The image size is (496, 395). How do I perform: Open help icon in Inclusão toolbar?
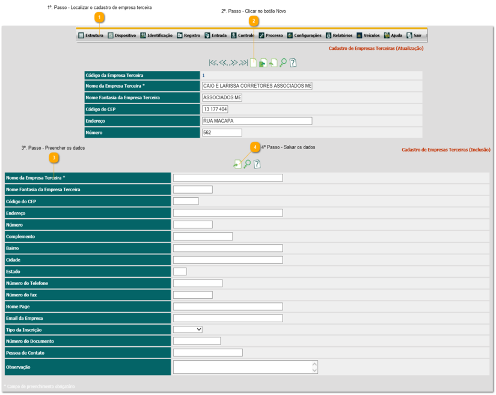257,164
